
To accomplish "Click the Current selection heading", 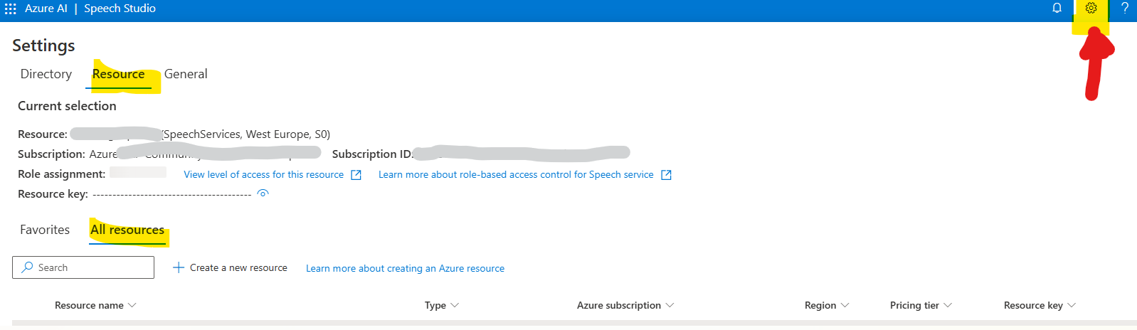I will click(x=67, y=106).
